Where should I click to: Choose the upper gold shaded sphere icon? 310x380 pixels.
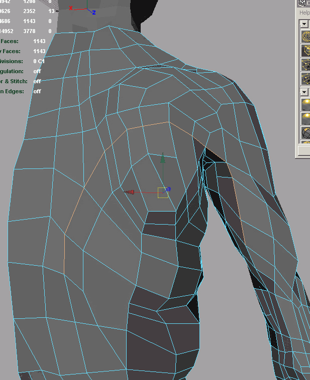pyautogui.click(x=305, y=104)
